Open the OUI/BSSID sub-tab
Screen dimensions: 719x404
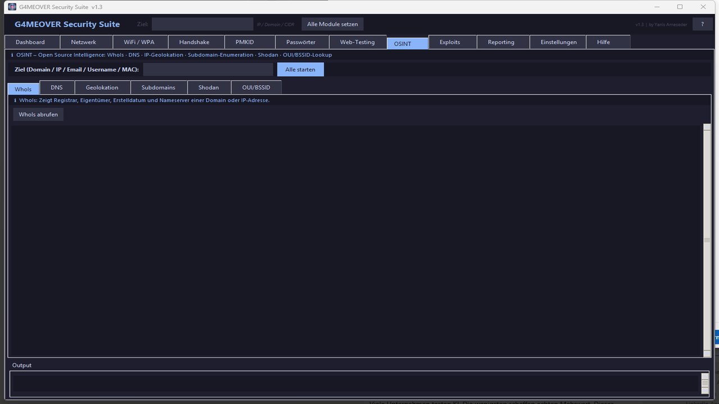[256, 88]
